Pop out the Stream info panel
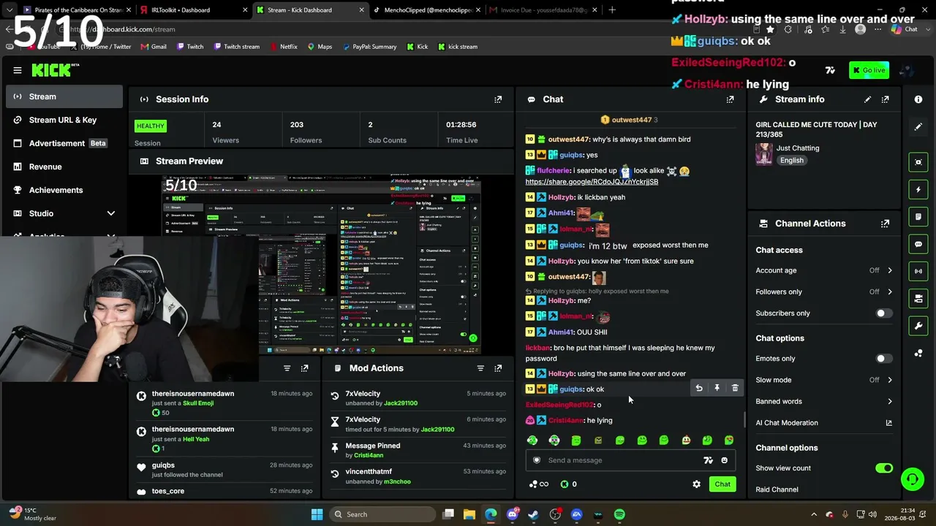Image resolution: width=936 pixels, height=526 pixels. 885,99
